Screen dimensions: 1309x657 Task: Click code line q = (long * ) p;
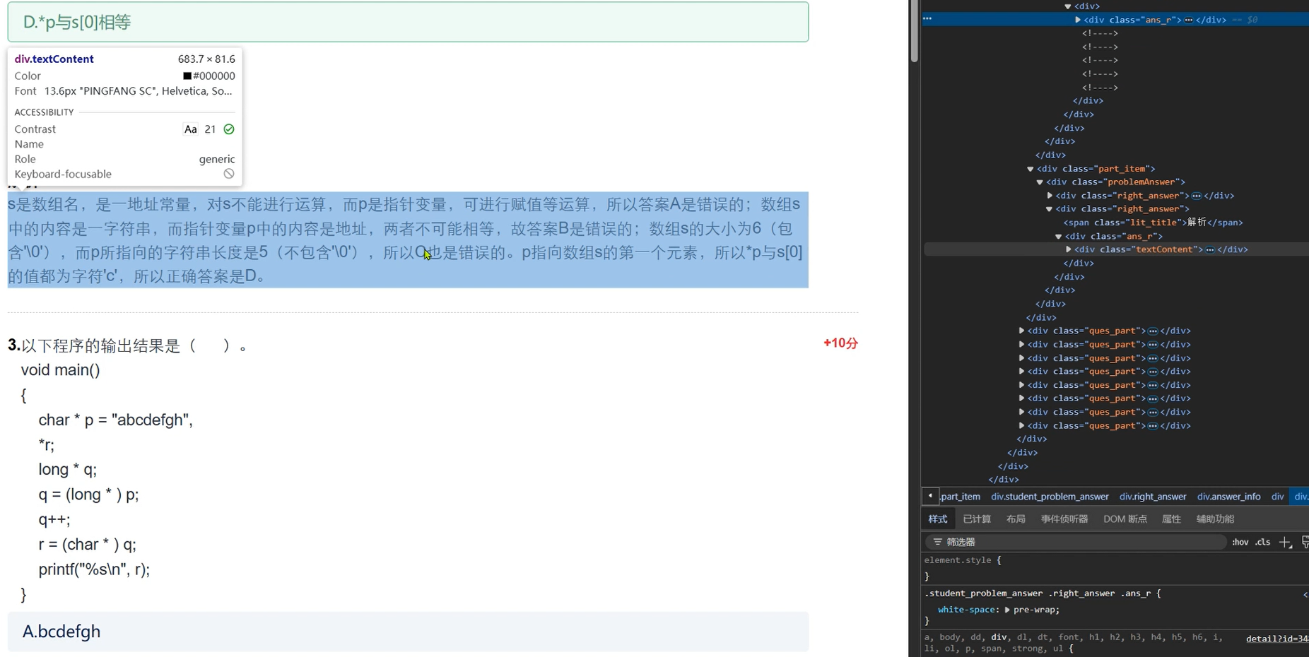point(88,495)
